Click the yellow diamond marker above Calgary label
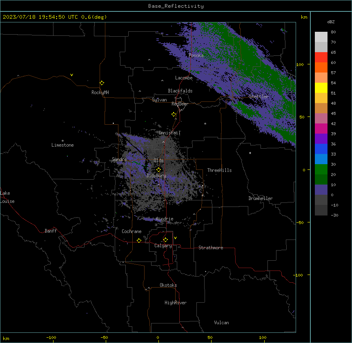Viewport: 352px width, 343px height. [165, 240]
